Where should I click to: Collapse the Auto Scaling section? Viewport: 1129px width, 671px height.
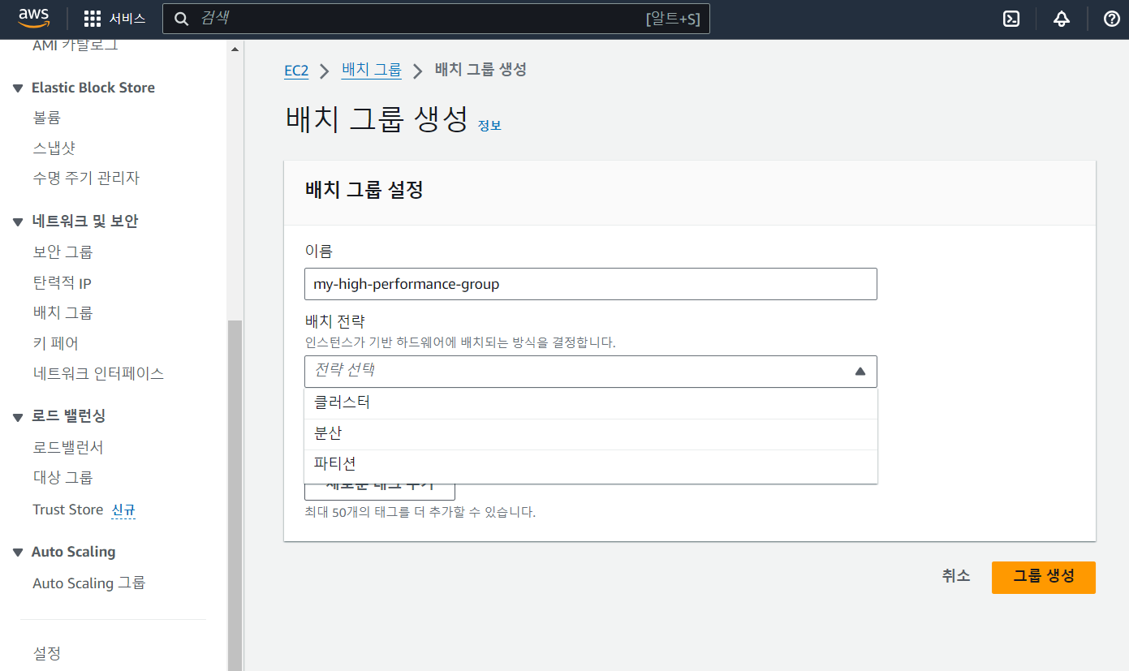[x=18, y=553]
